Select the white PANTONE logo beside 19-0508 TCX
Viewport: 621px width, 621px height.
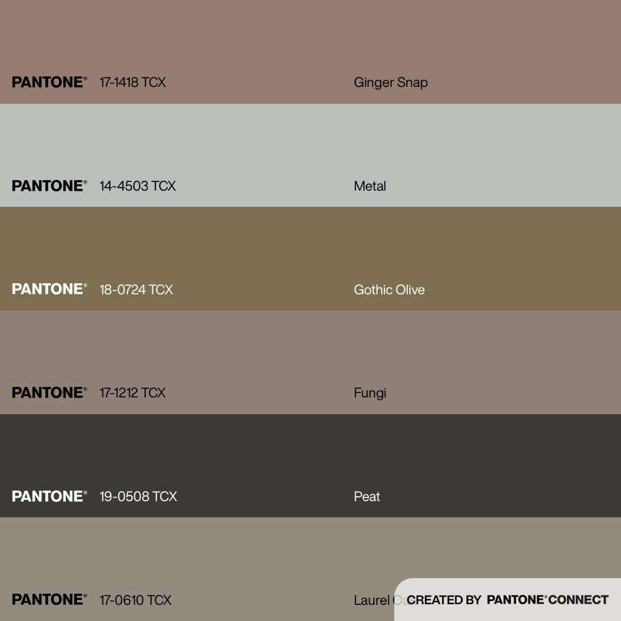click(x=49, y=496)
